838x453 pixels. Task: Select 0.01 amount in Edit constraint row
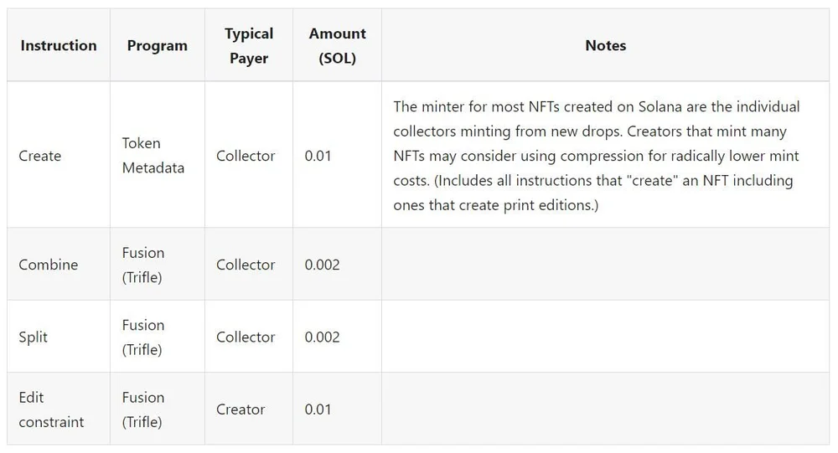coord(318,409)
